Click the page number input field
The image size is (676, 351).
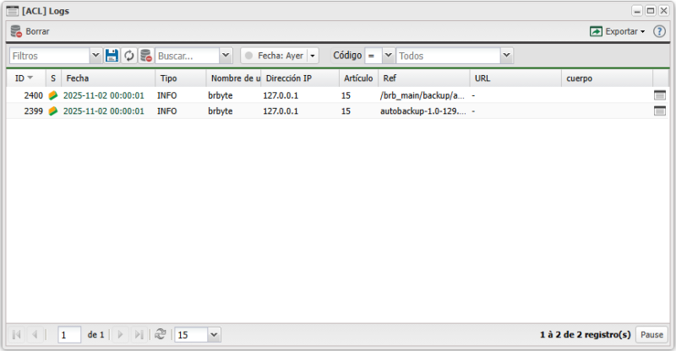coord(69,335)
